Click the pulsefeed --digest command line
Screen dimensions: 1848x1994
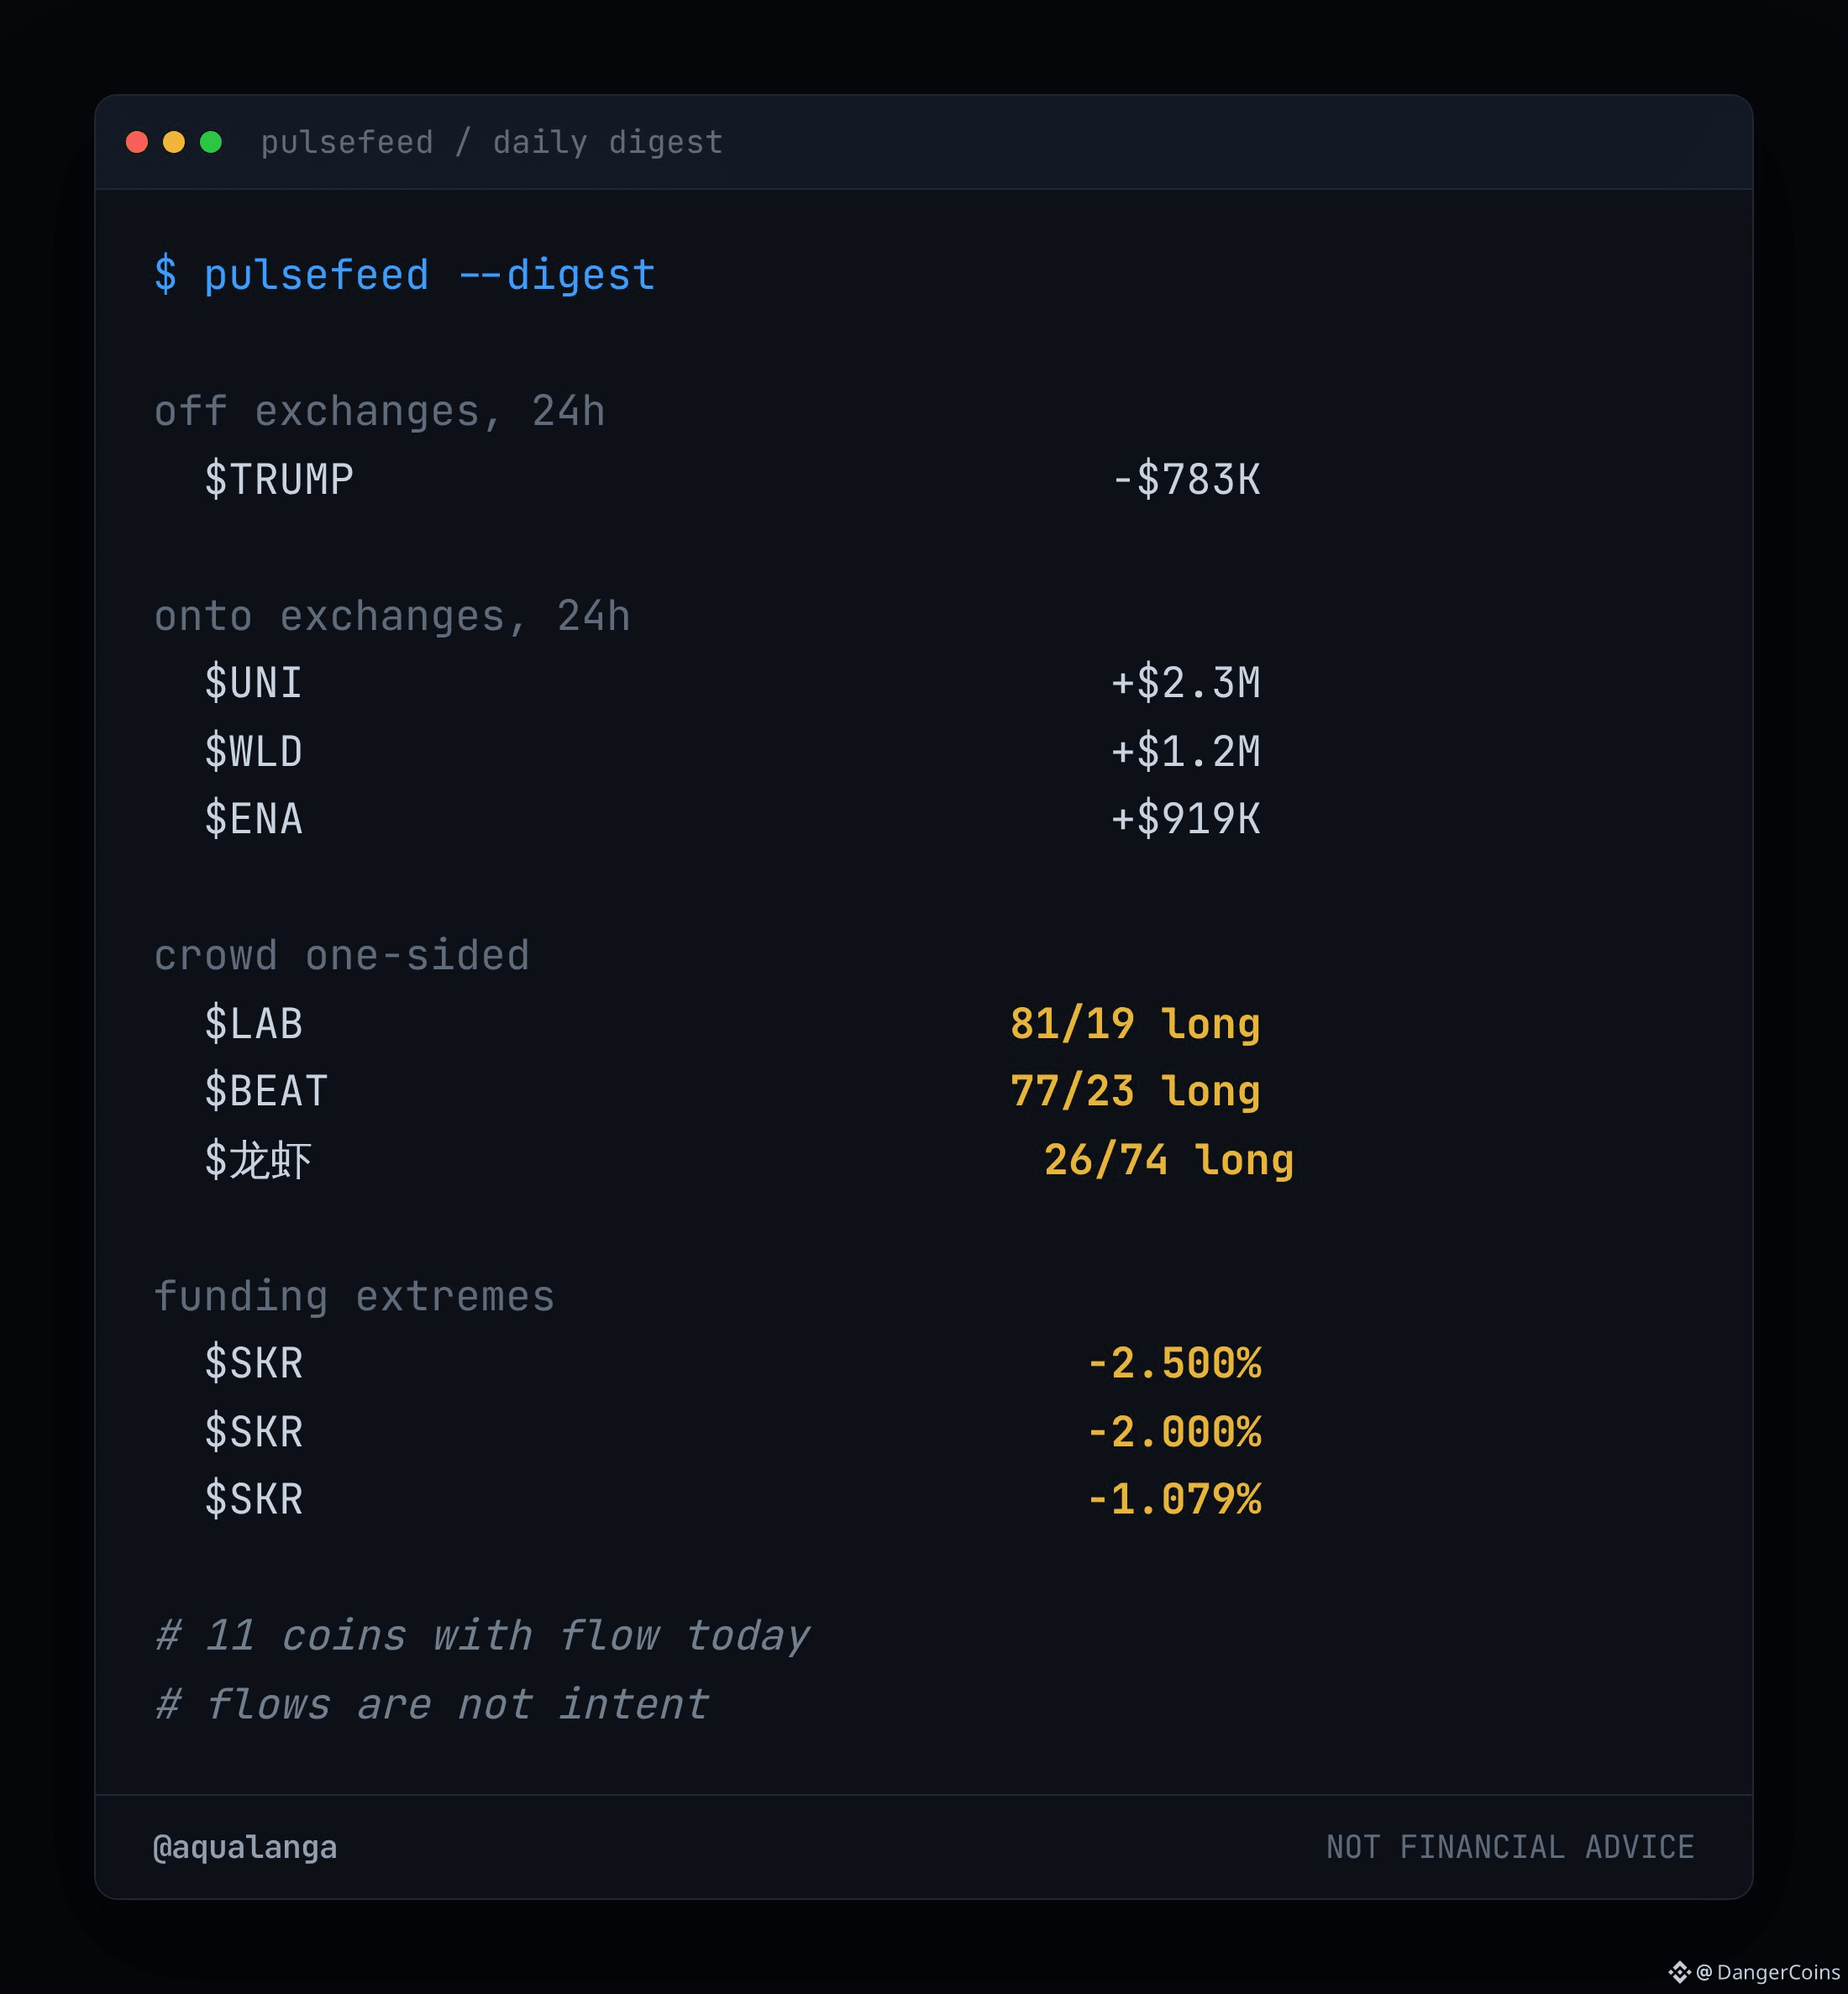tap(405, 275)
